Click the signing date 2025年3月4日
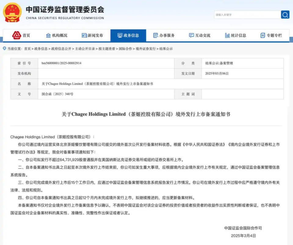Screen dimensions: 293x245 243,236
